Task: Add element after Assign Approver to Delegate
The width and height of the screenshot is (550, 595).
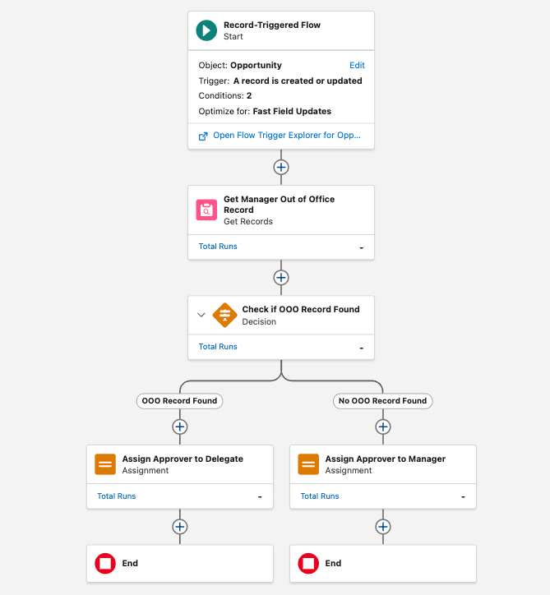Action: [x=180, y=526]
